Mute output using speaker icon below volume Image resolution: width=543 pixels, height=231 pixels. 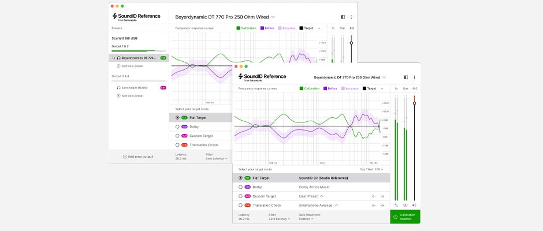(x=414, y=205)
